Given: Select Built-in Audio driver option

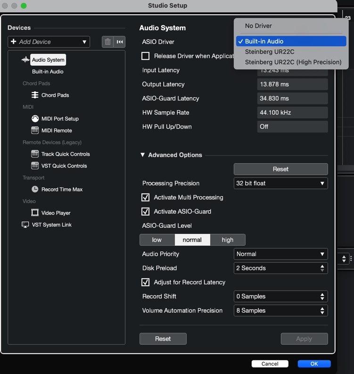Looking at the screenshot, I should [291, 41].
